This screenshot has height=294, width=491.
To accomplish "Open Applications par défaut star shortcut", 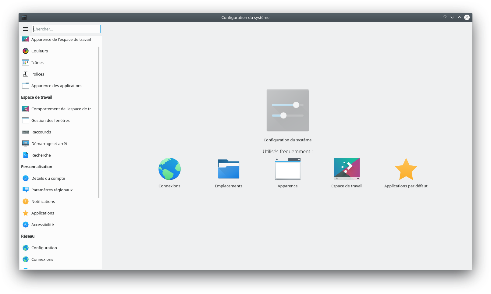I will pos(406,169).
